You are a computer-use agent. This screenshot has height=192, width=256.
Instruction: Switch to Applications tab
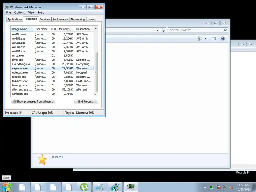click(x=15, y=19)
